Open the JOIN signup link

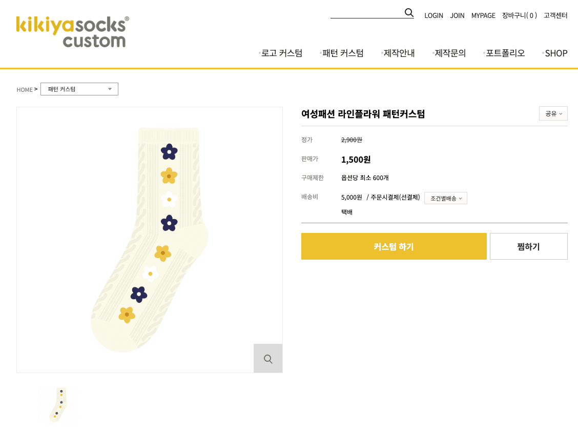[x=457, y=15]
